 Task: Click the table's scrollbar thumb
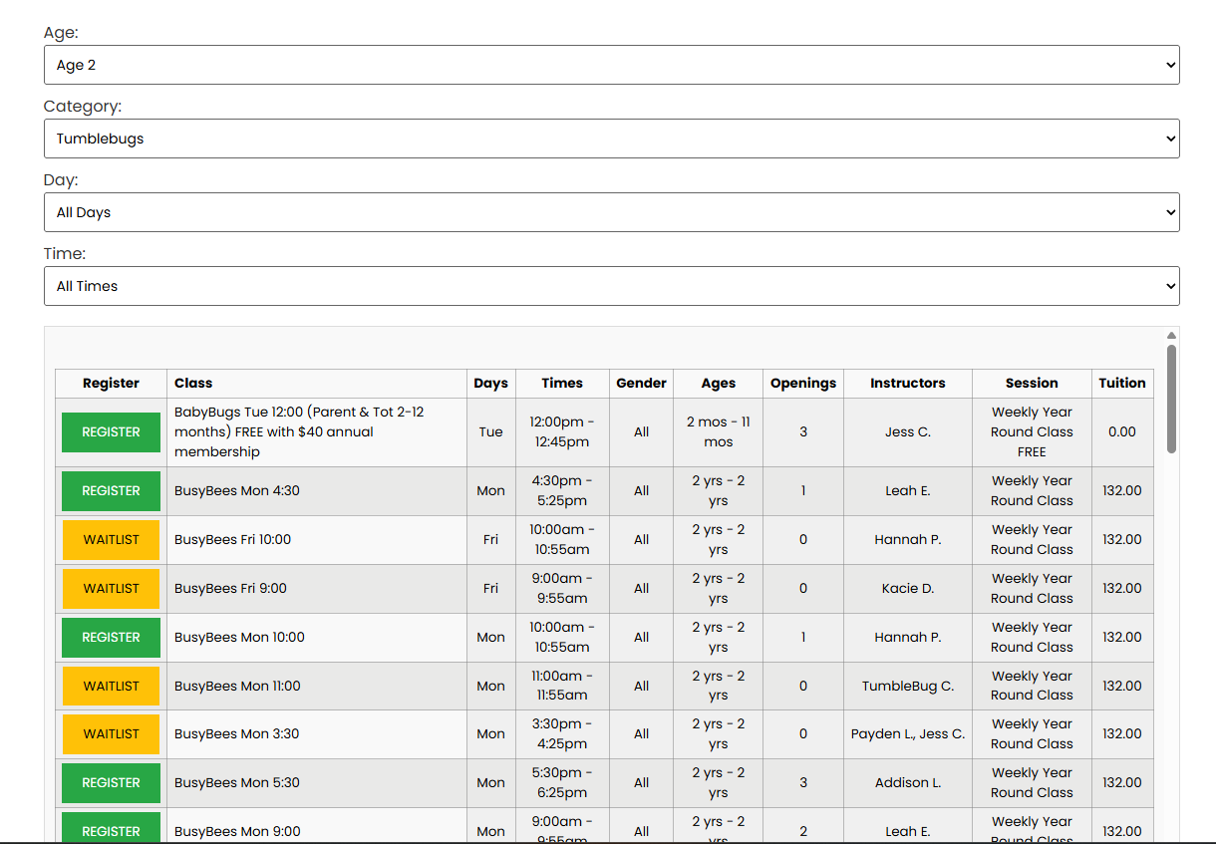click(x=1171, y=399)
